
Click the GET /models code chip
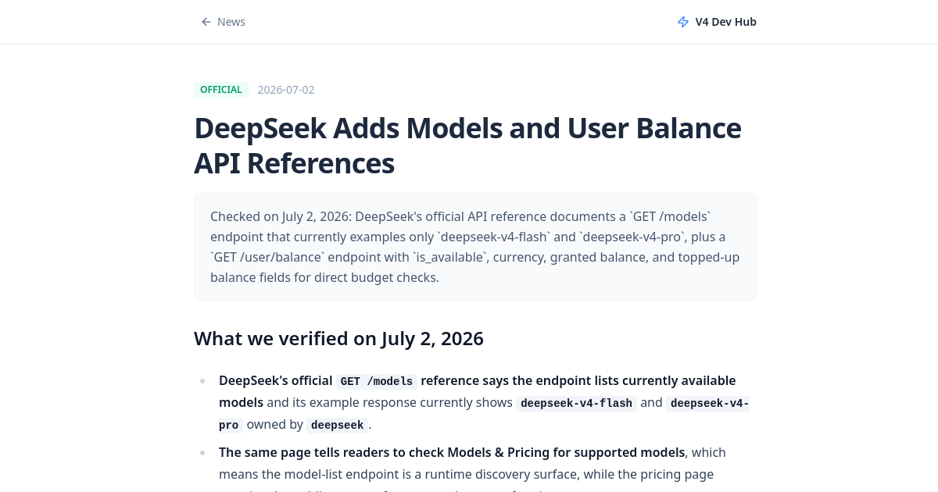click(377, 381)
